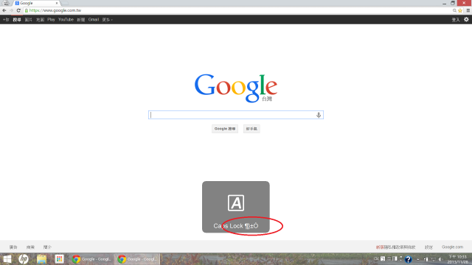Open the Google.com footer link

(x=452, y=247)
